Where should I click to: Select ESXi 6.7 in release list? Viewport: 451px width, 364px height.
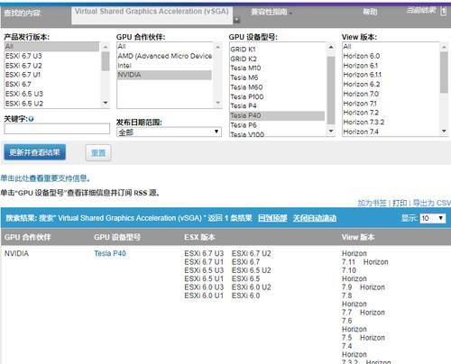pyautogui.click(x=51, y=84)
